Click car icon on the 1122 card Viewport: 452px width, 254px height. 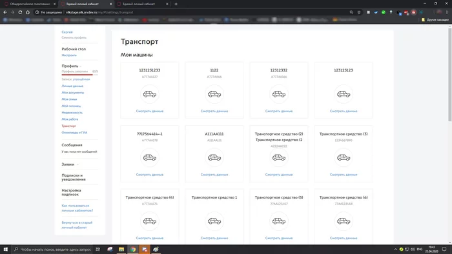coord(214,94)
